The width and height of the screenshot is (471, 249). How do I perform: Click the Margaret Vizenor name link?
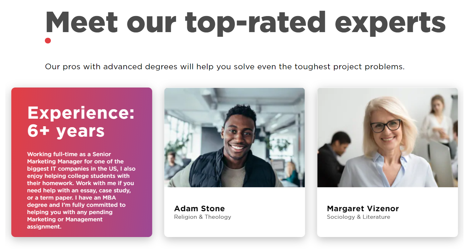click(x=363, y=208)
